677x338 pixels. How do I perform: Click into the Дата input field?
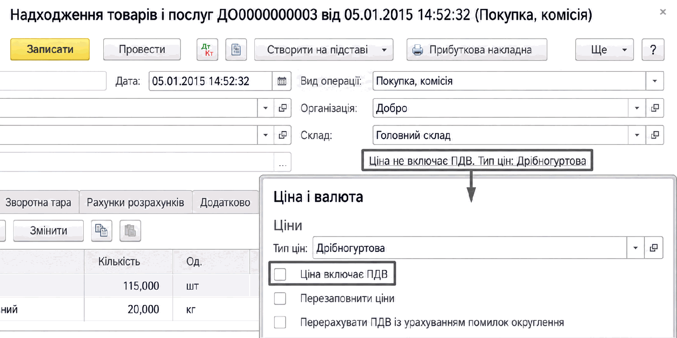click(210, 81)
